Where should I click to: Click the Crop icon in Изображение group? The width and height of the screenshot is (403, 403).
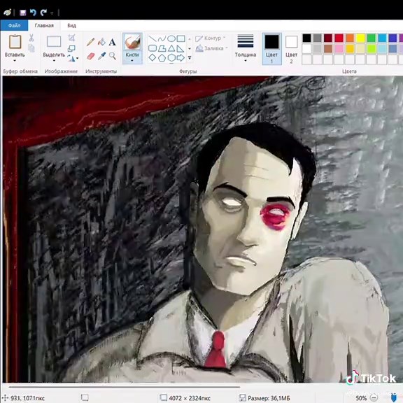tap(71, 38)
